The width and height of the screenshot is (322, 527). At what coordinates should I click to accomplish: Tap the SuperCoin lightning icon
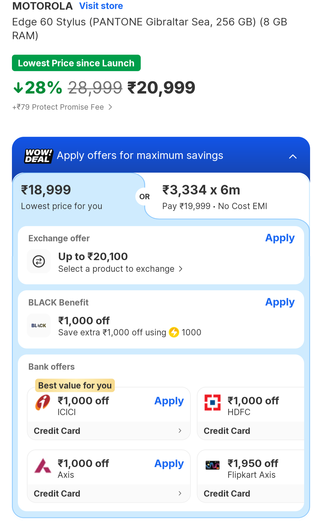pos(174,332)
